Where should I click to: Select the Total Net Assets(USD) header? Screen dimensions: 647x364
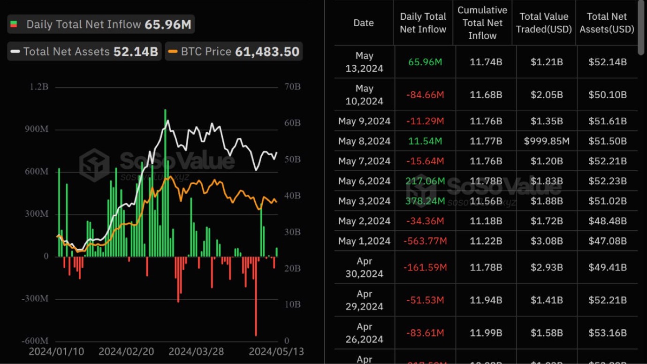point(607,23)
